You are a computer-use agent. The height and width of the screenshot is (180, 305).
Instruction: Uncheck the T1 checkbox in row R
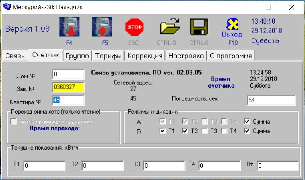[x=162, y=131]
